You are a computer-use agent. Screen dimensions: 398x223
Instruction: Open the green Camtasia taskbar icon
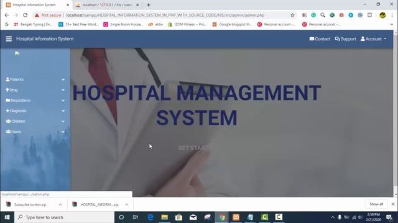pyautogui.click(x=264, y=217)
